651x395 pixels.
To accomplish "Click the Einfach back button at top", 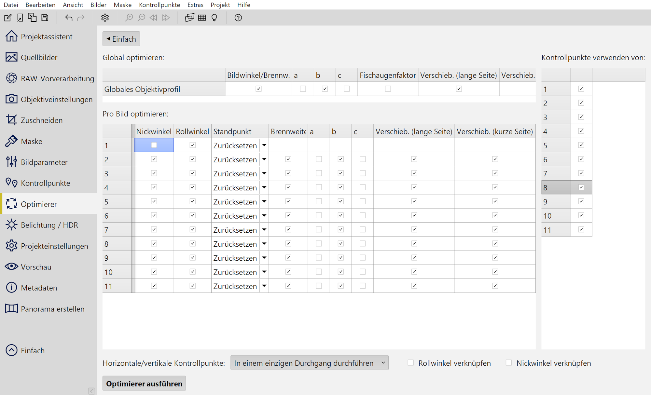I will click(121, 39).
